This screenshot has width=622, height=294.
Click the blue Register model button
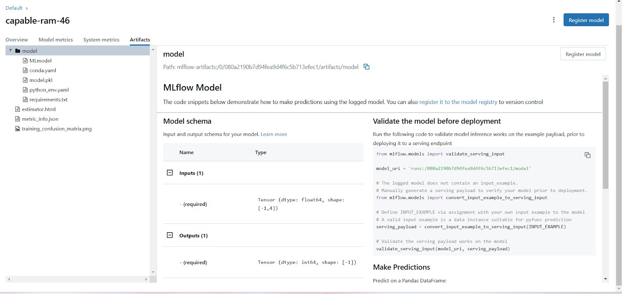tap(586, 20)
